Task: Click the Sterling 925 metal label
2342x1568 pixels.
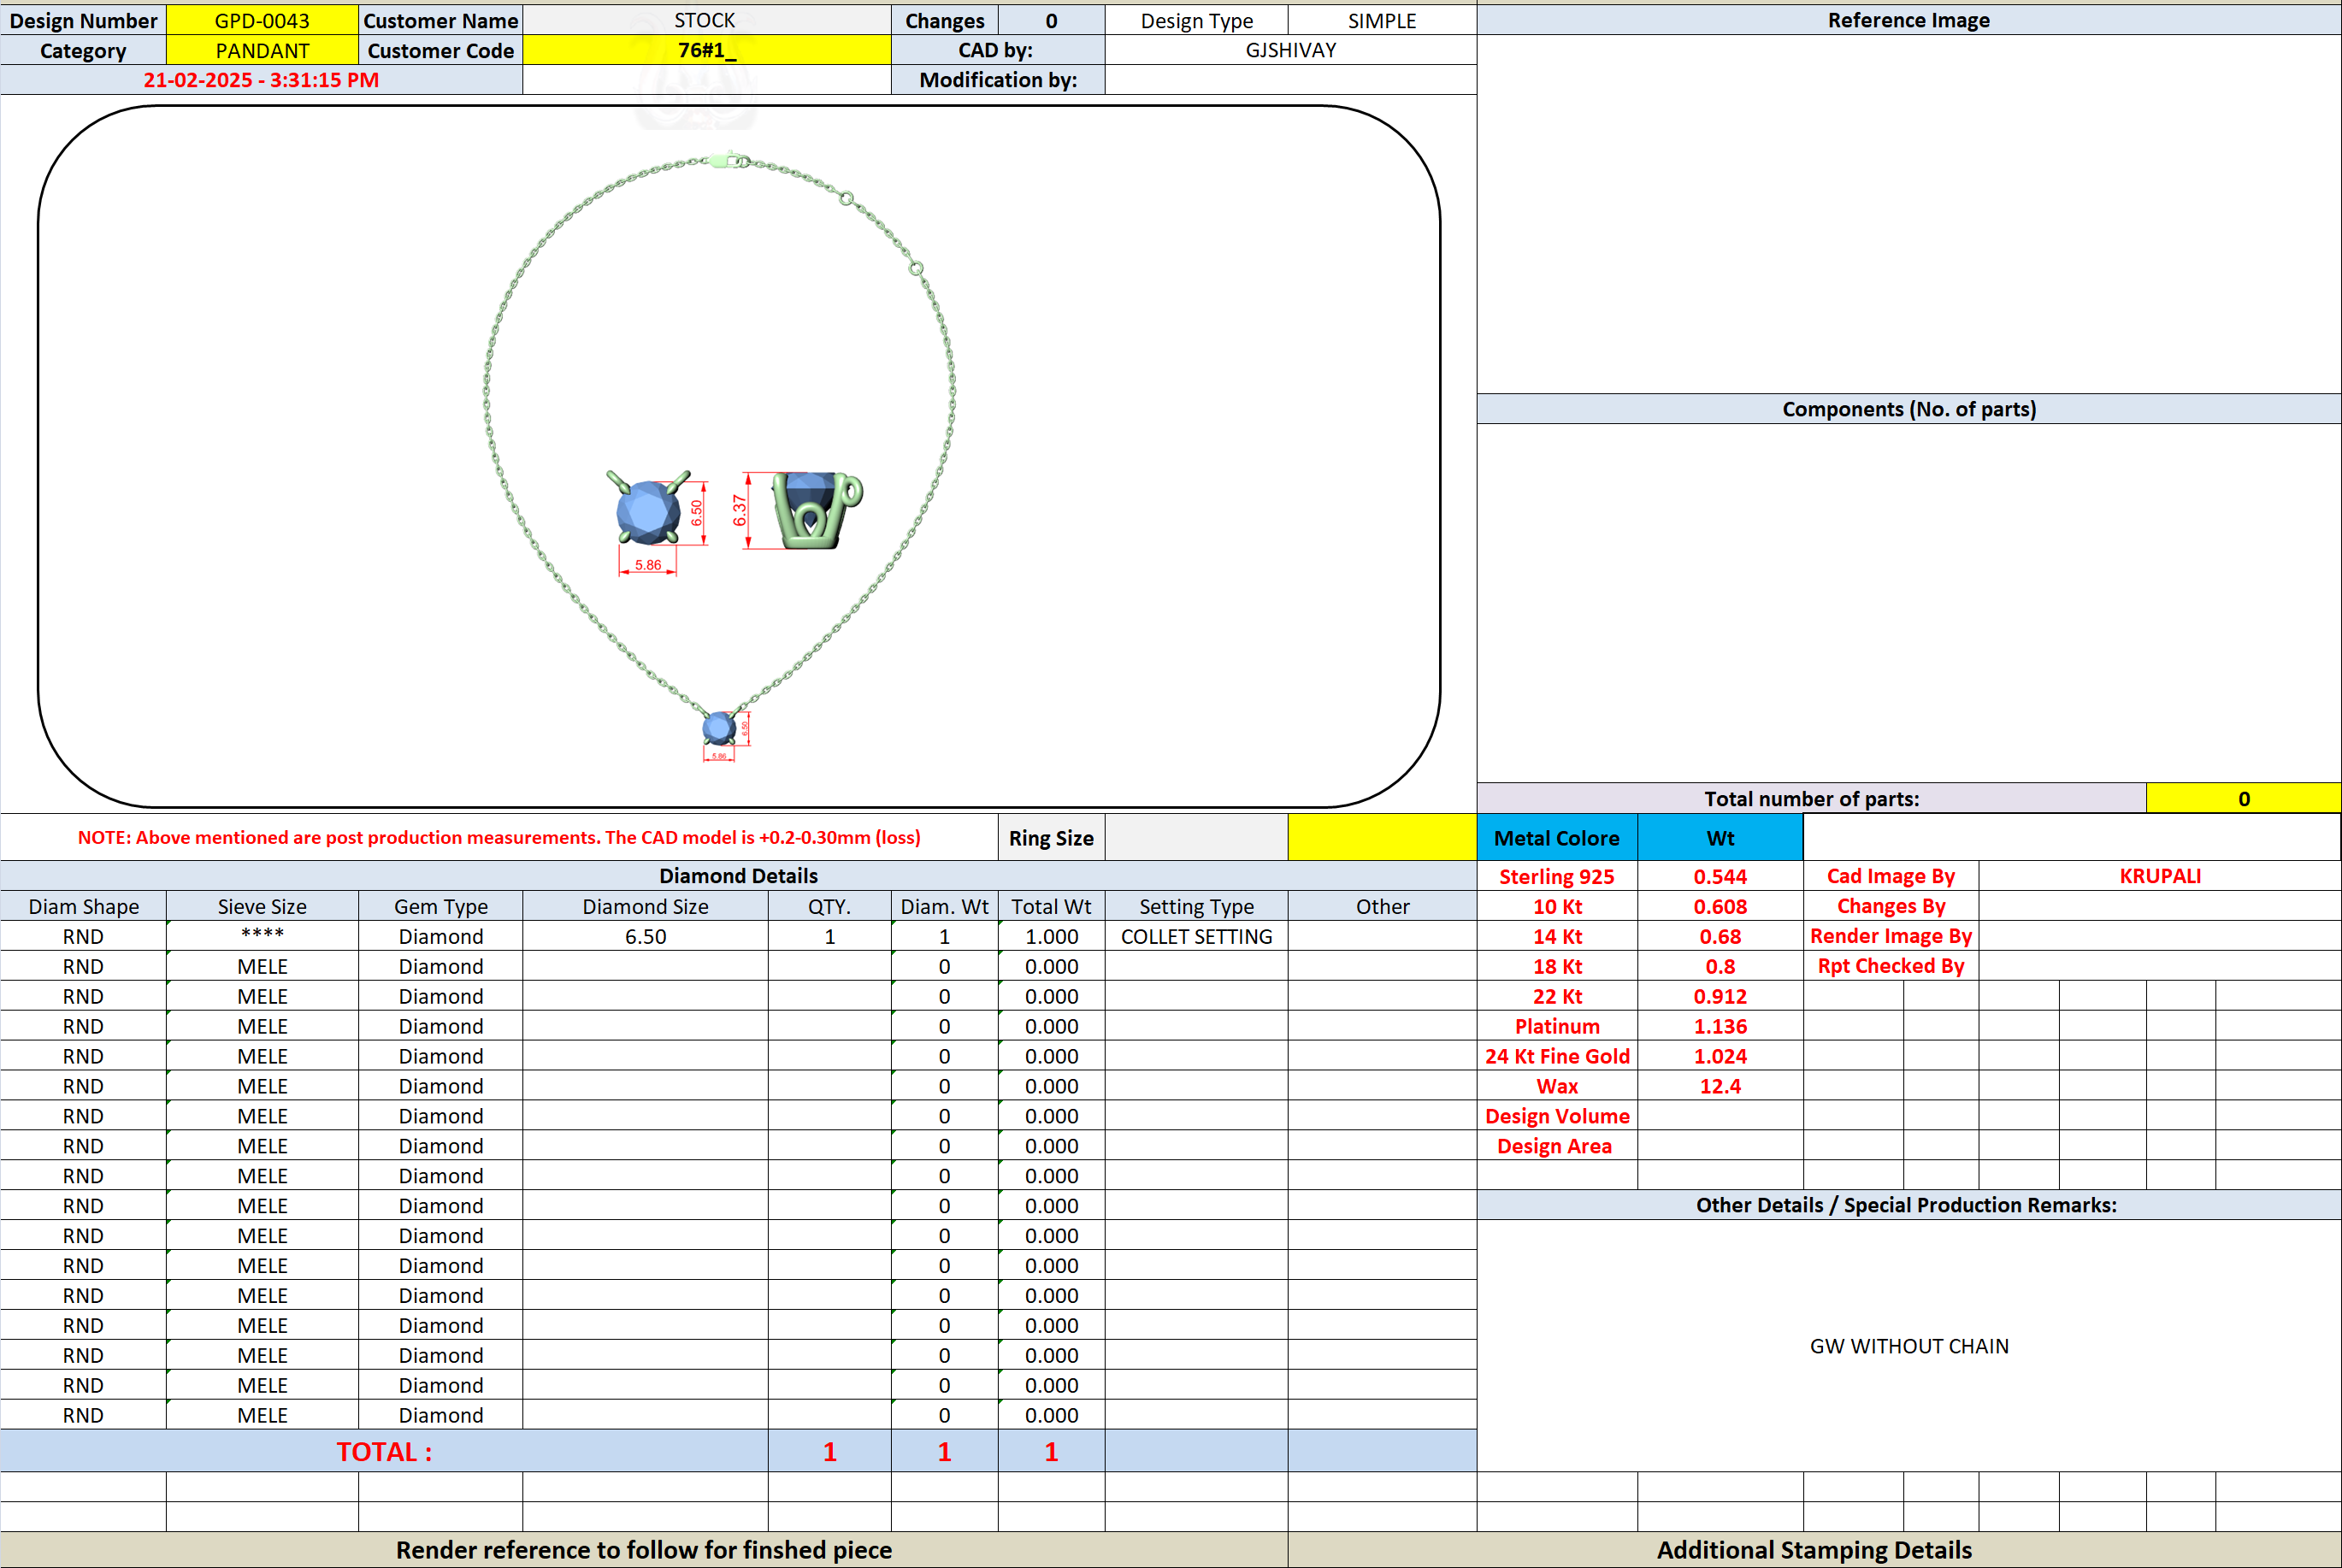Action: (1557, 876)
